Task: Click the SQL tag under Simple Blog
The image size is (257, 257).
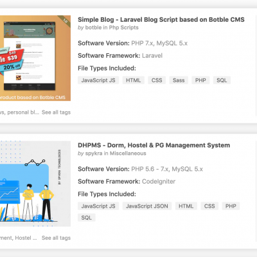Action: [x=222, y=80]
